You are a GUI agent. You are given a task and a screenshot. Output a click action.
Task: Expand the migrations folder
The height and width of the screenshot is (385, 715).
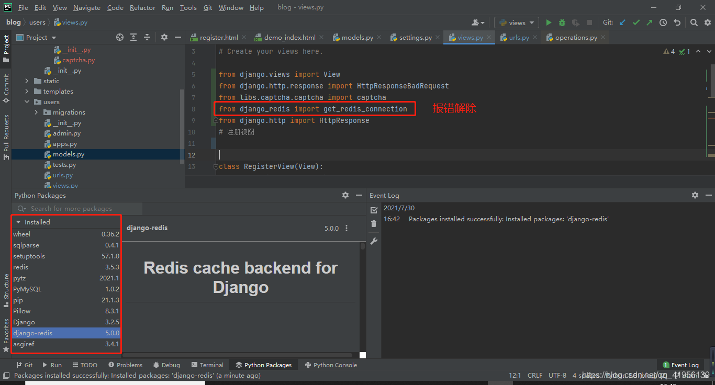[37, 112]
